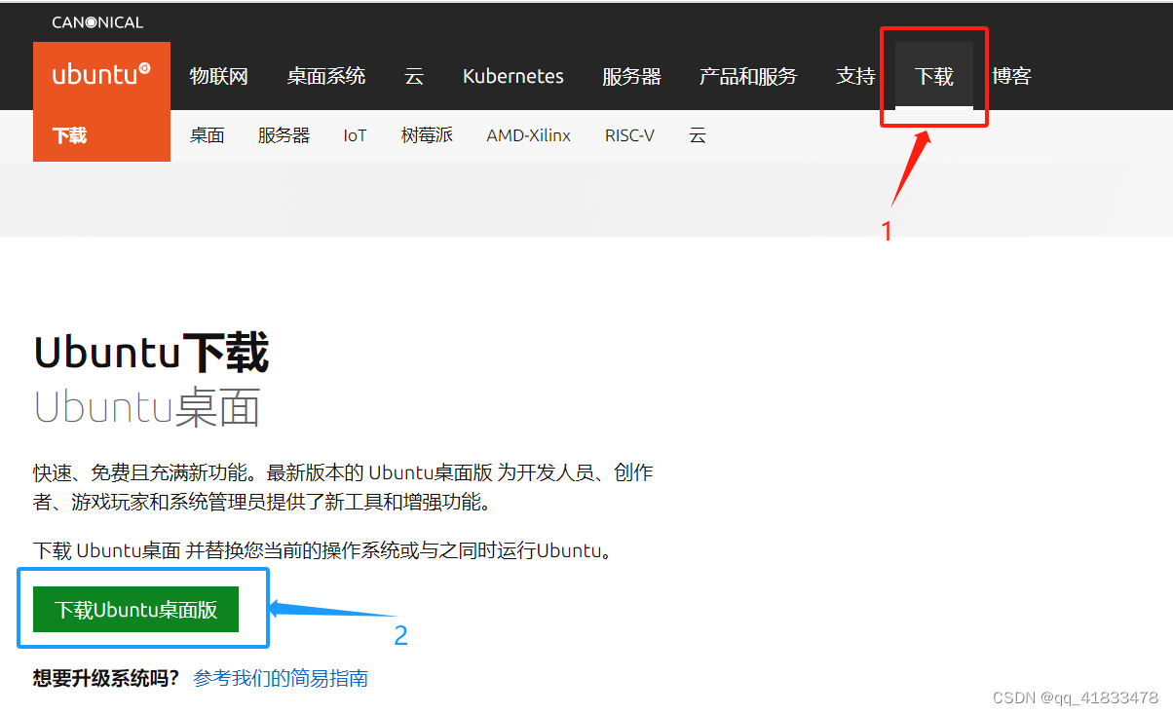Switch to the AMD-Xilinx tab
This screenshot has width=1173, height=715.
529,135
